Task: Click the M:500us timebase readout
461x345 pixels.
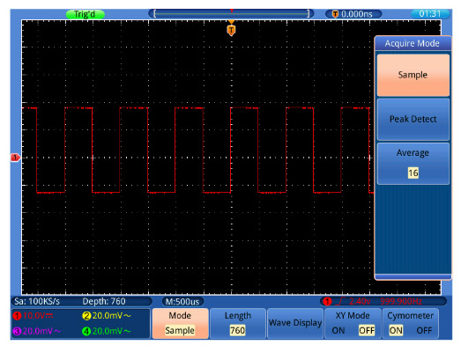Action: pyautogui.click(x=182, y=302)
